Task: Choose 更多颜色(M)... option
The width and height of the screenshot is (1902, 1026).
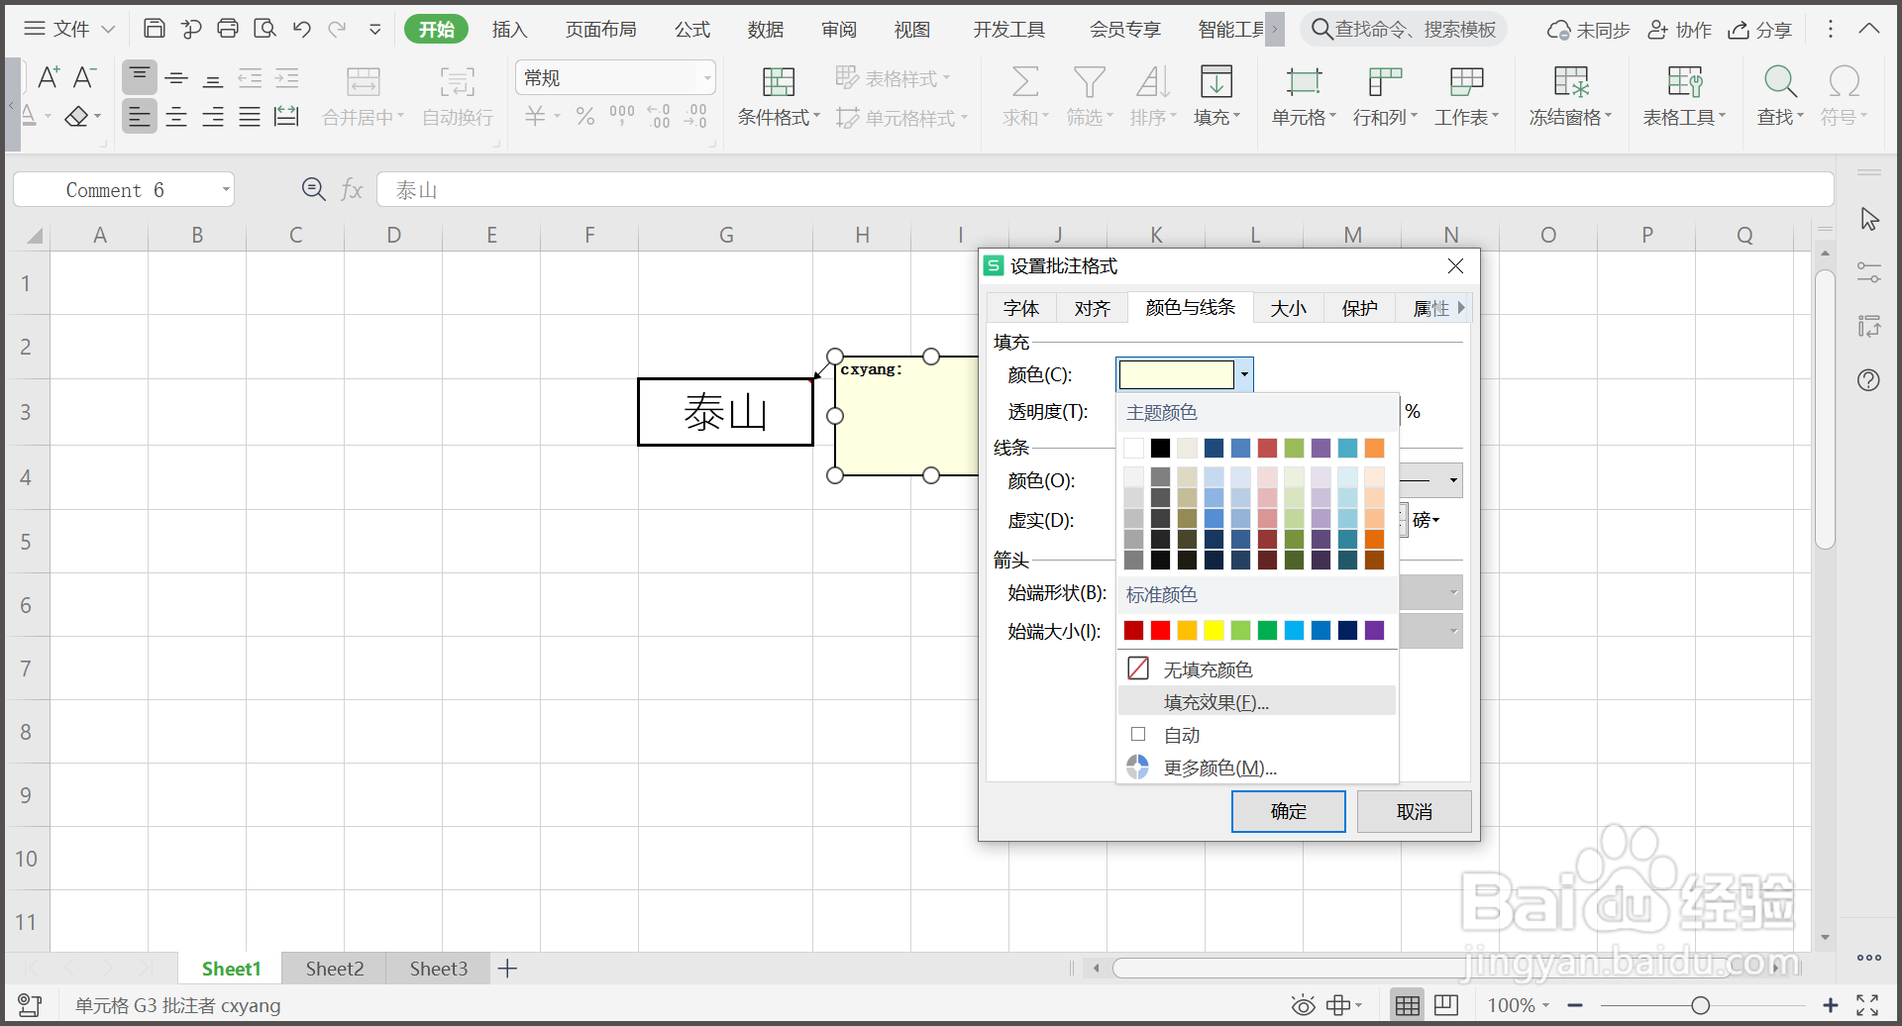Action: 1257,768
